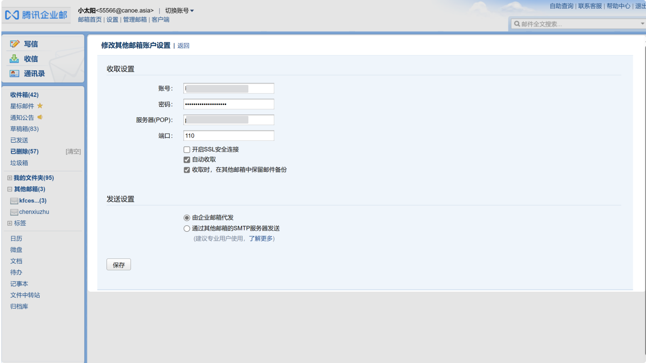The image size is (646, 363).
Task: Click the 保存 button
Action: coord(119,265)
